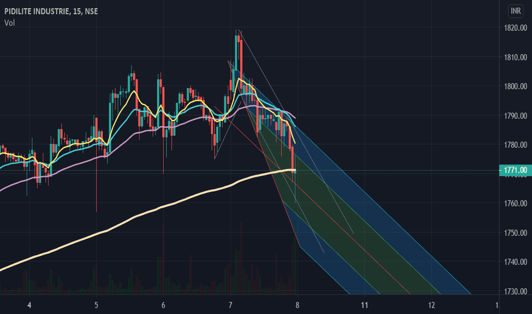Click the 1790.00 price axis label
The width and height of the screenshot is (532, 314).
(515, 116)
